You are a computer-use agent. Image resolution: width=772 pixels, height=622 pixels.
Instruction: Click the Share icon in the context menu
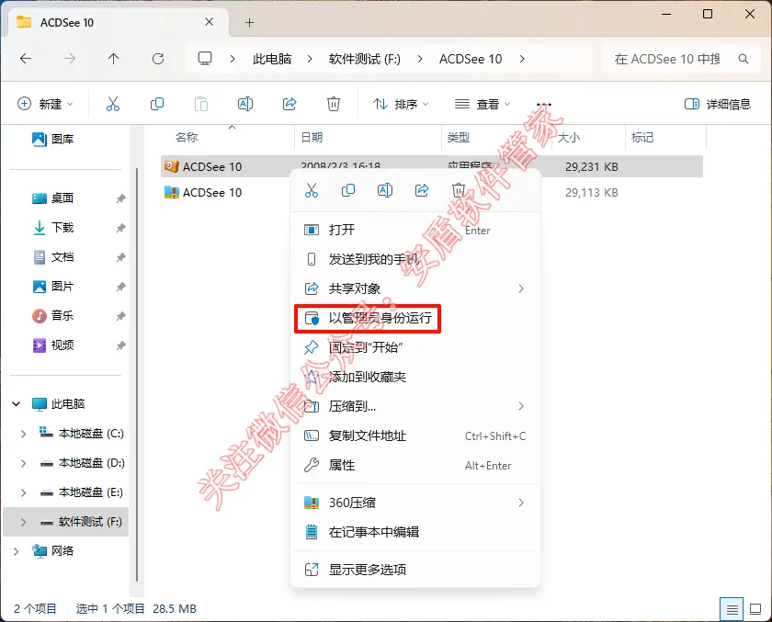click(x=422, y=190)
